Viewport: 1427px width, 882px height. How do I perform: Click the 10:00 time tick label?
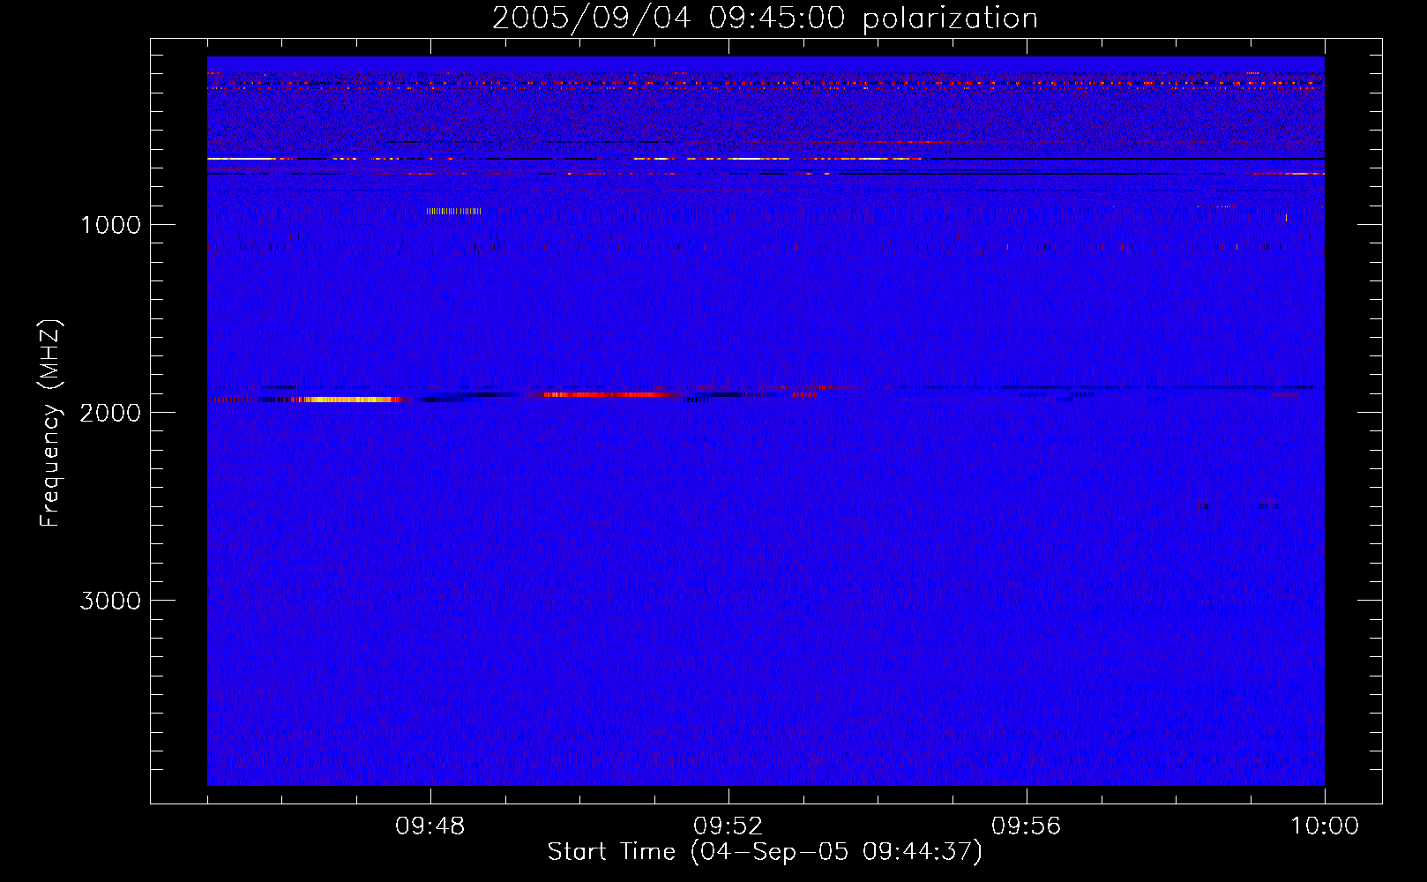1325,826
